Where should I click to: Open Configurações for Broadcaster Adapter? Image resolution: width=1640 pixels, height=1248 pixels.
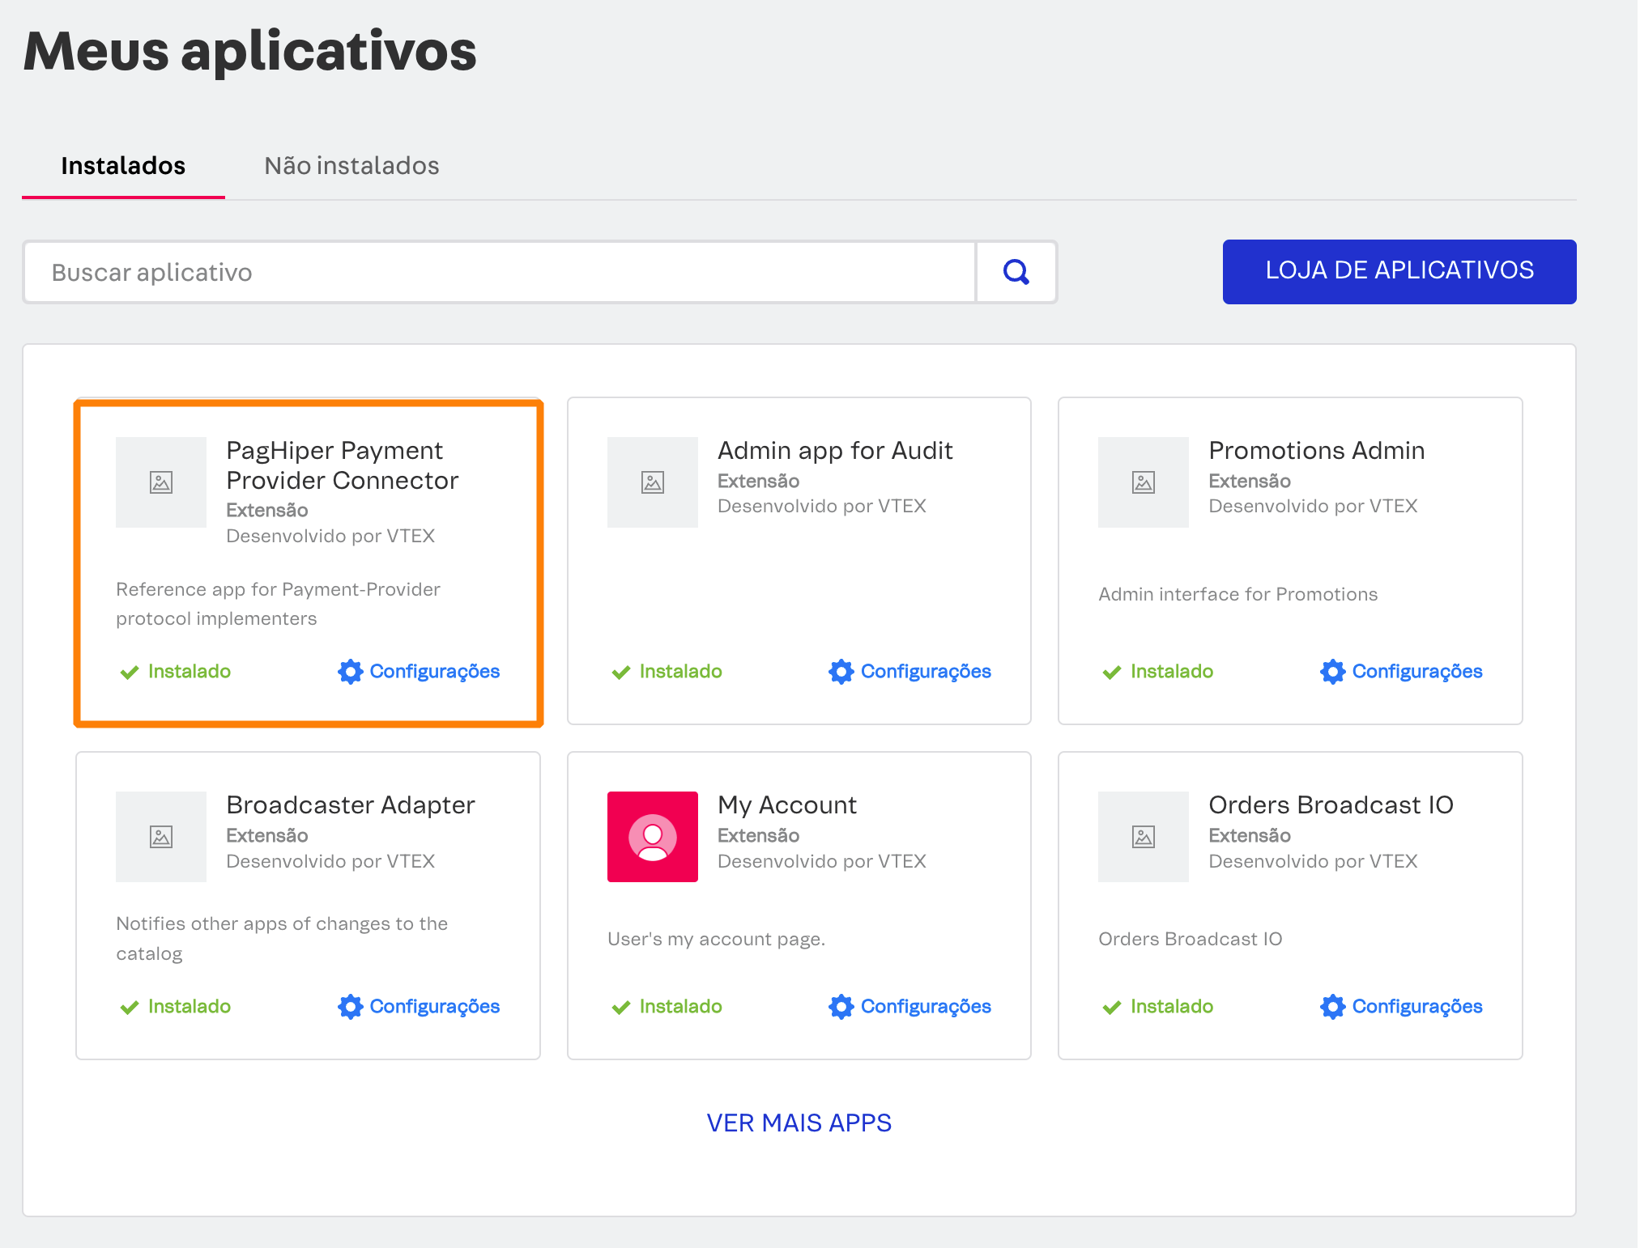420,1007
